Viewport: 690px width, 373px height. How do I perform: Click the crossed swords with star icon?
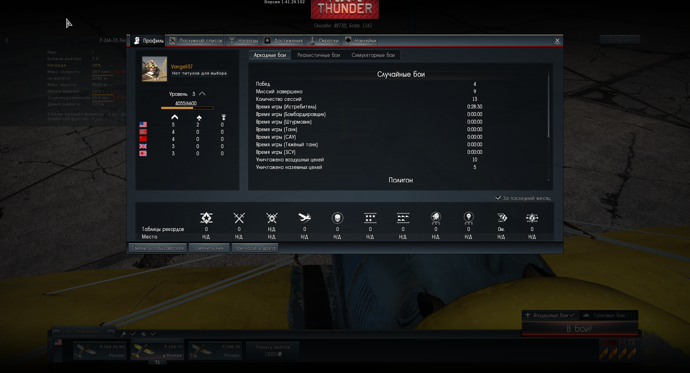[x=272, y=218]
